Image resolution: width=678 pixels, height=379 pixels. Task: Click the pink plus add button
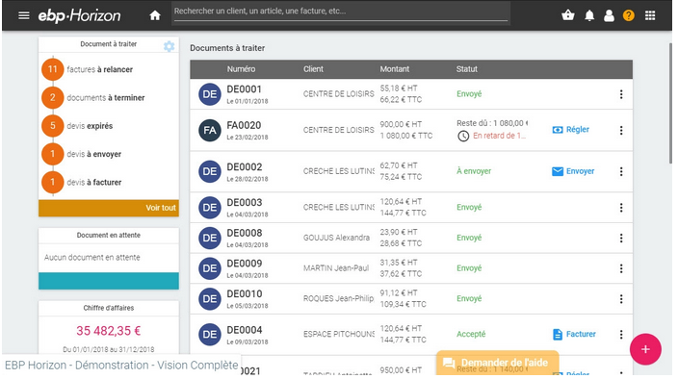(645, 349)
